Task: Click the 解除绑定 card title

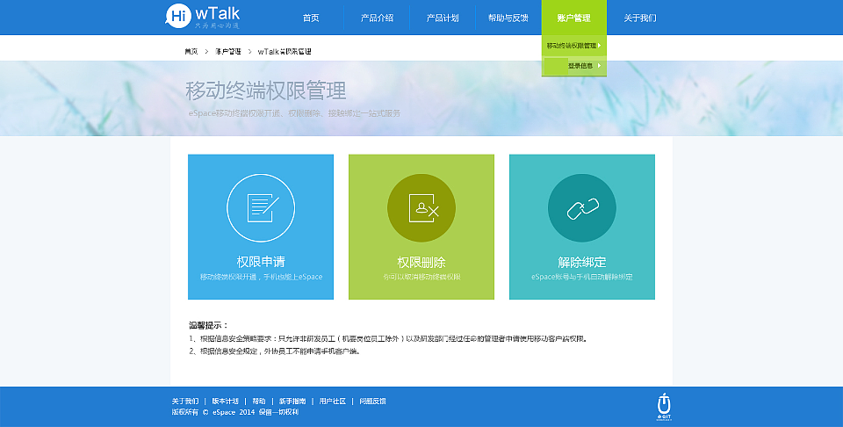Action: tap(582, 262)
